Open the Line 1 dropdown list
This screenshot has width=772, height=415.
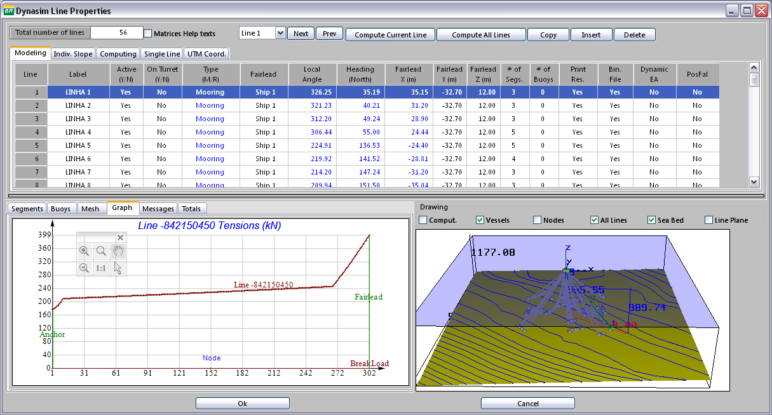tap(281, 33)
